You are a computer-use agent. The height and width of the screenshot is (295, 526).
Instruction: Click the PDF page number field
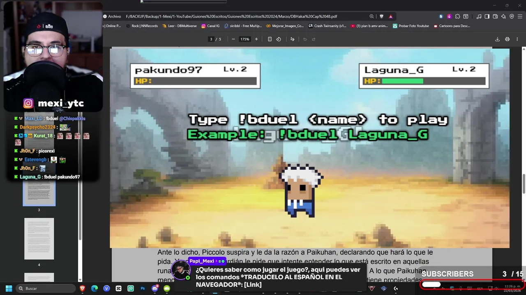coord(211,39)
